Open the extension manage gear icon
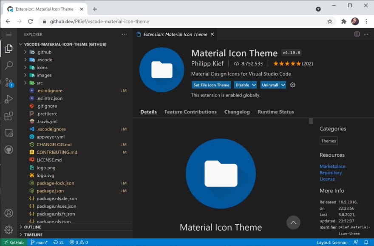 293,85
